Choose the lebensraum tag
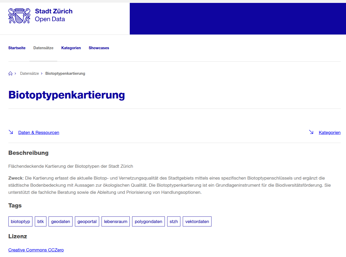This screenshot has height=257, width=346. (116, 221)
